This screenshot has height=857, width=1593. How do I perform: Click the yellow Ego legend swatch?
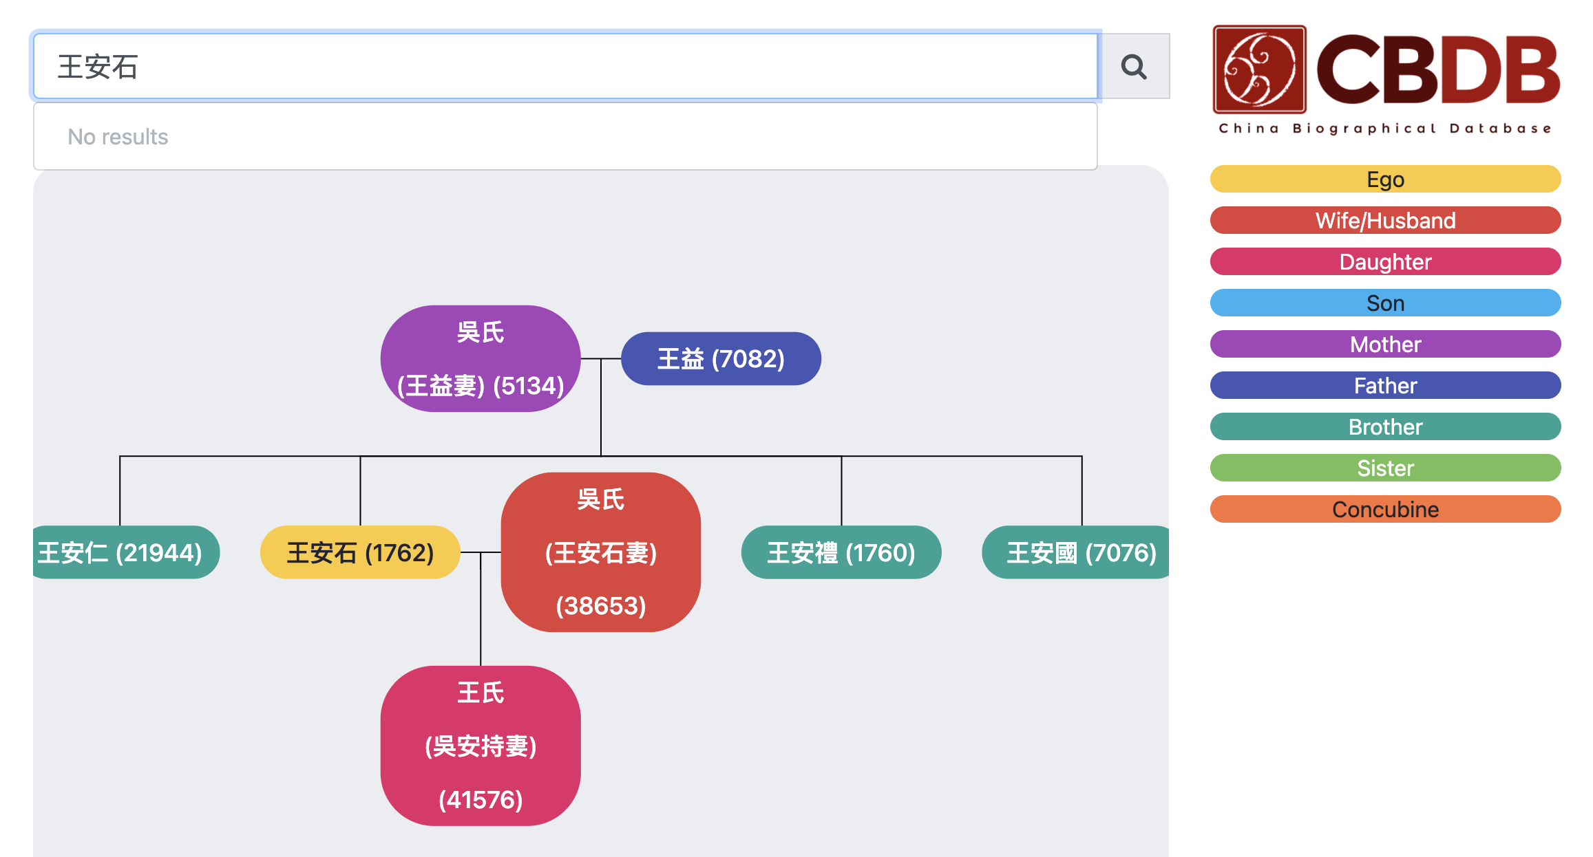1385,180
